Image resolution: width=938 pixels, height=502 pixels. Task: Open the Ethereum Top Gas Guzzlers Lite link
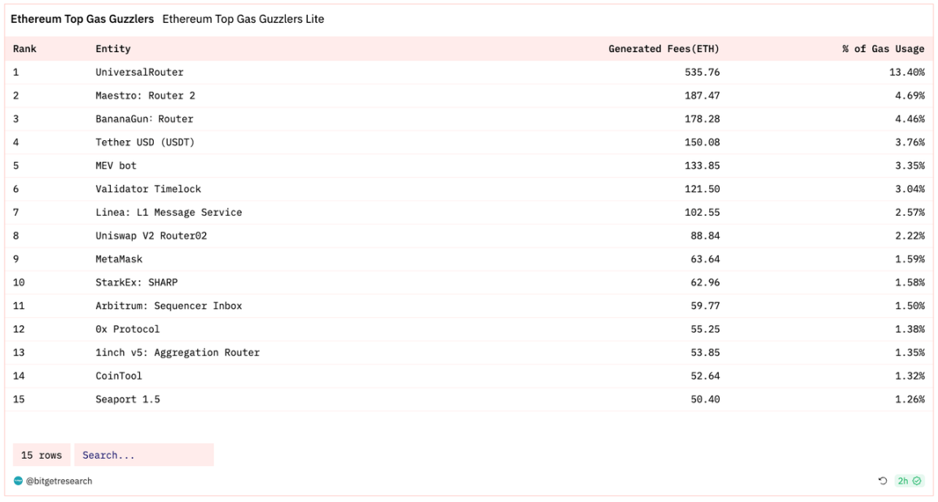pyautogui.click(x=243, y=20)
